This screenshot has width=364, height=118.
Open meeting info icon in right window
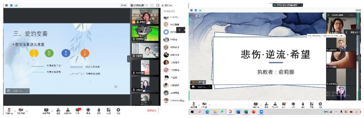(x=192, y=10)
